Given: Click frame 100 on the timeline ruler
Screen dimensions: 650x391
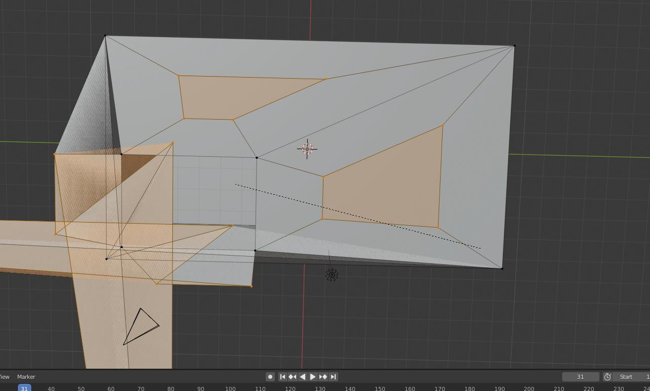Looking at the screenshot, I should pyautogui.click(x=230, y=388).
